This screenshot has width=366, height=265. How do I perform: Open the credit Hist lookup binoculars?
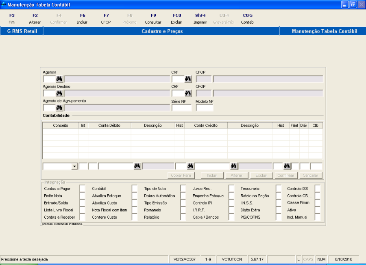tap(287, 166)
